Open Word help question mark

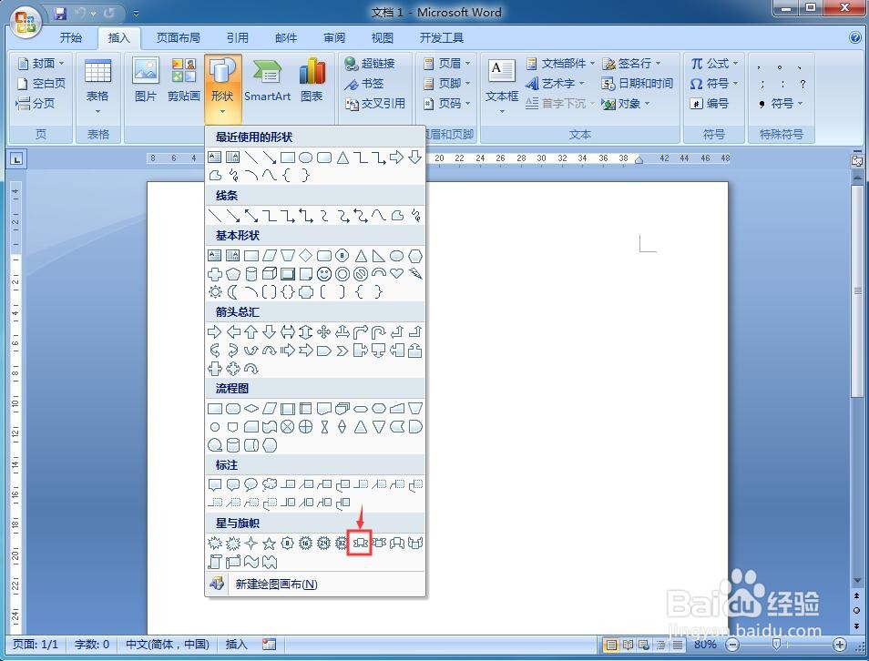(x=855, y=37)
